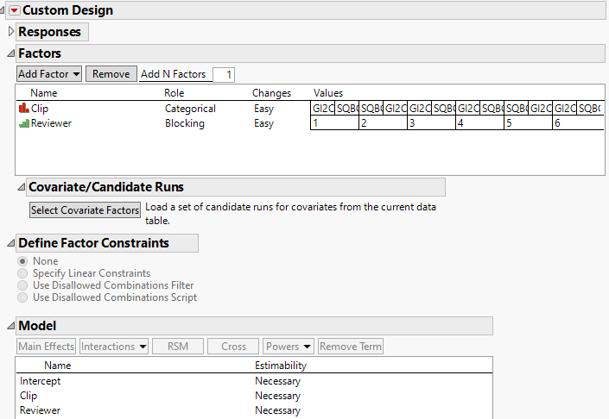Collapse the Model section triangle
The width and height of the screenshot is (609, 419).
11,326
